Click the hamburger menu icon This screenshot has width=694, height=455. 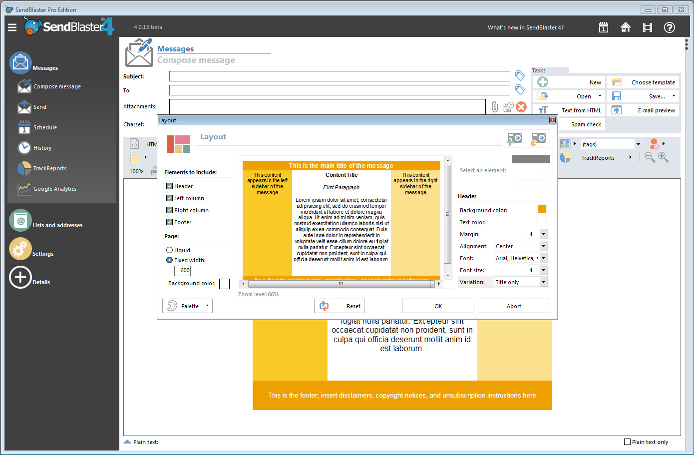click(x=12, y=27)
